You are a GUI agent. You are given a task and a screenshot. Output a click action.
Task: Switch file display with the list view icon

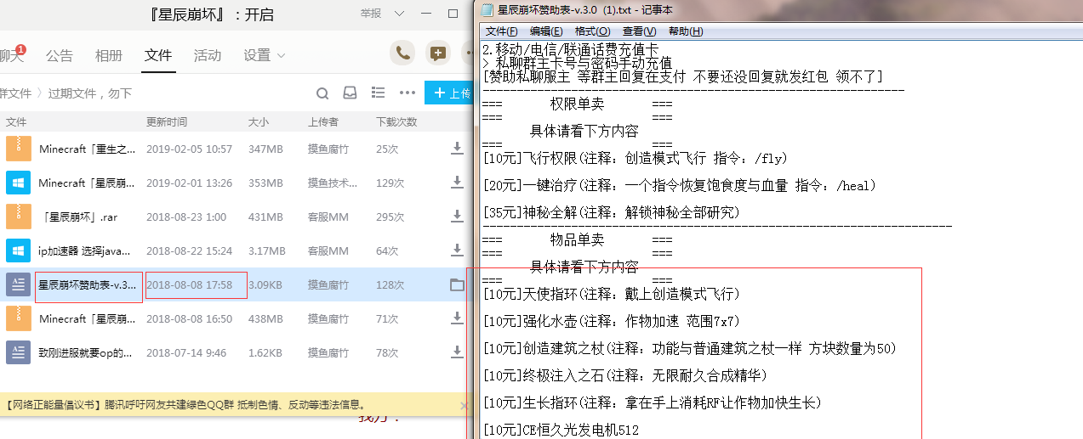(x=379, y=93)
